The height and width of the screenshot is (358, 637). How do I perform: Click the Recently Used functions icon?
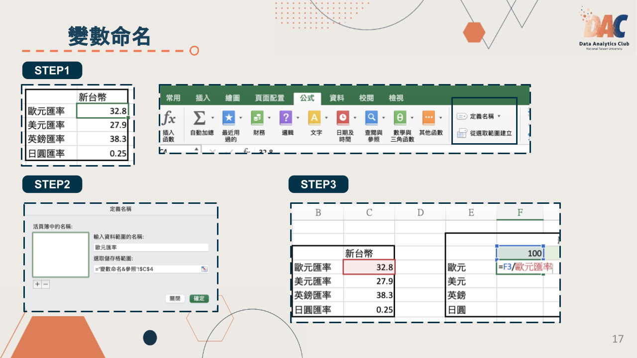click(x=228, y=118)
